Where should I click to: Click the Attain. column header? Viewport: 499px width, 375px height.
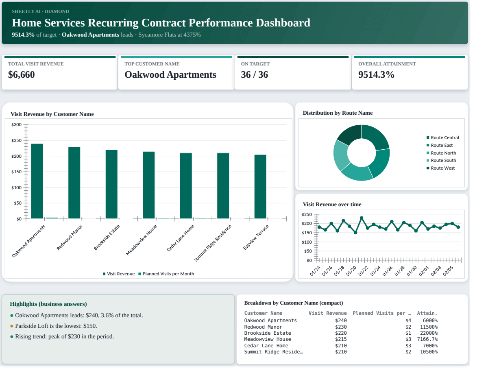(427, 313)
